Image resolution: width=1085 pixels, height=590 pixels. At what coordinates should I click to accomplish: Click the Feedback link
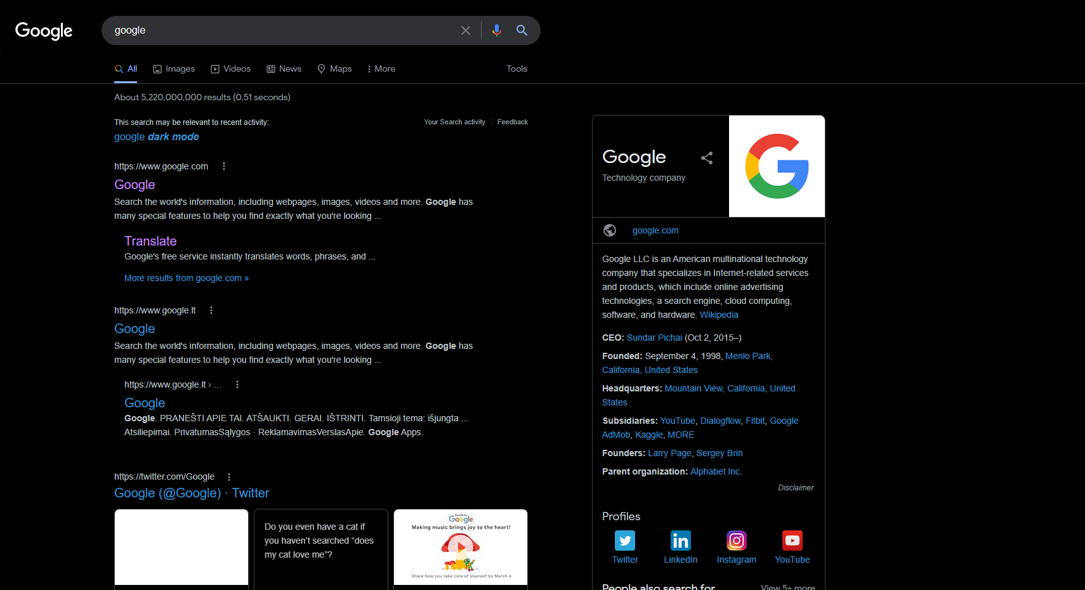tap(513, 122)
